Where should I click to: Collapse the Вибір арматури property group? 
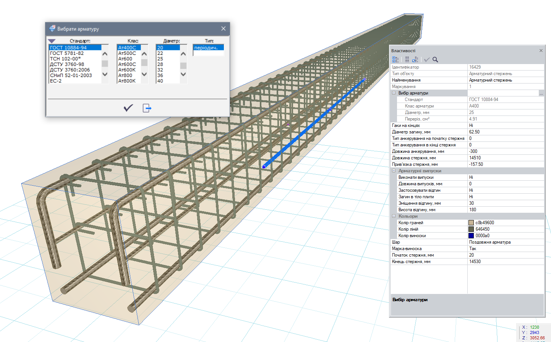click(x=394, y=93)
